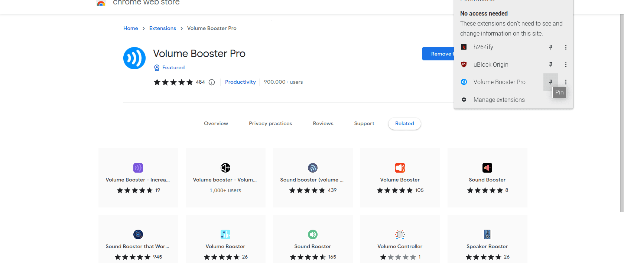Open the Sound Booster icon with 8 ratings

487,168
